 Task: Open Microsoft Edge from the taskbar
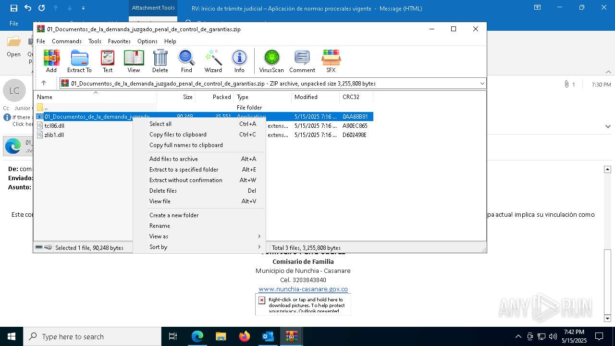pyautogui.click(x=197, y=336)
